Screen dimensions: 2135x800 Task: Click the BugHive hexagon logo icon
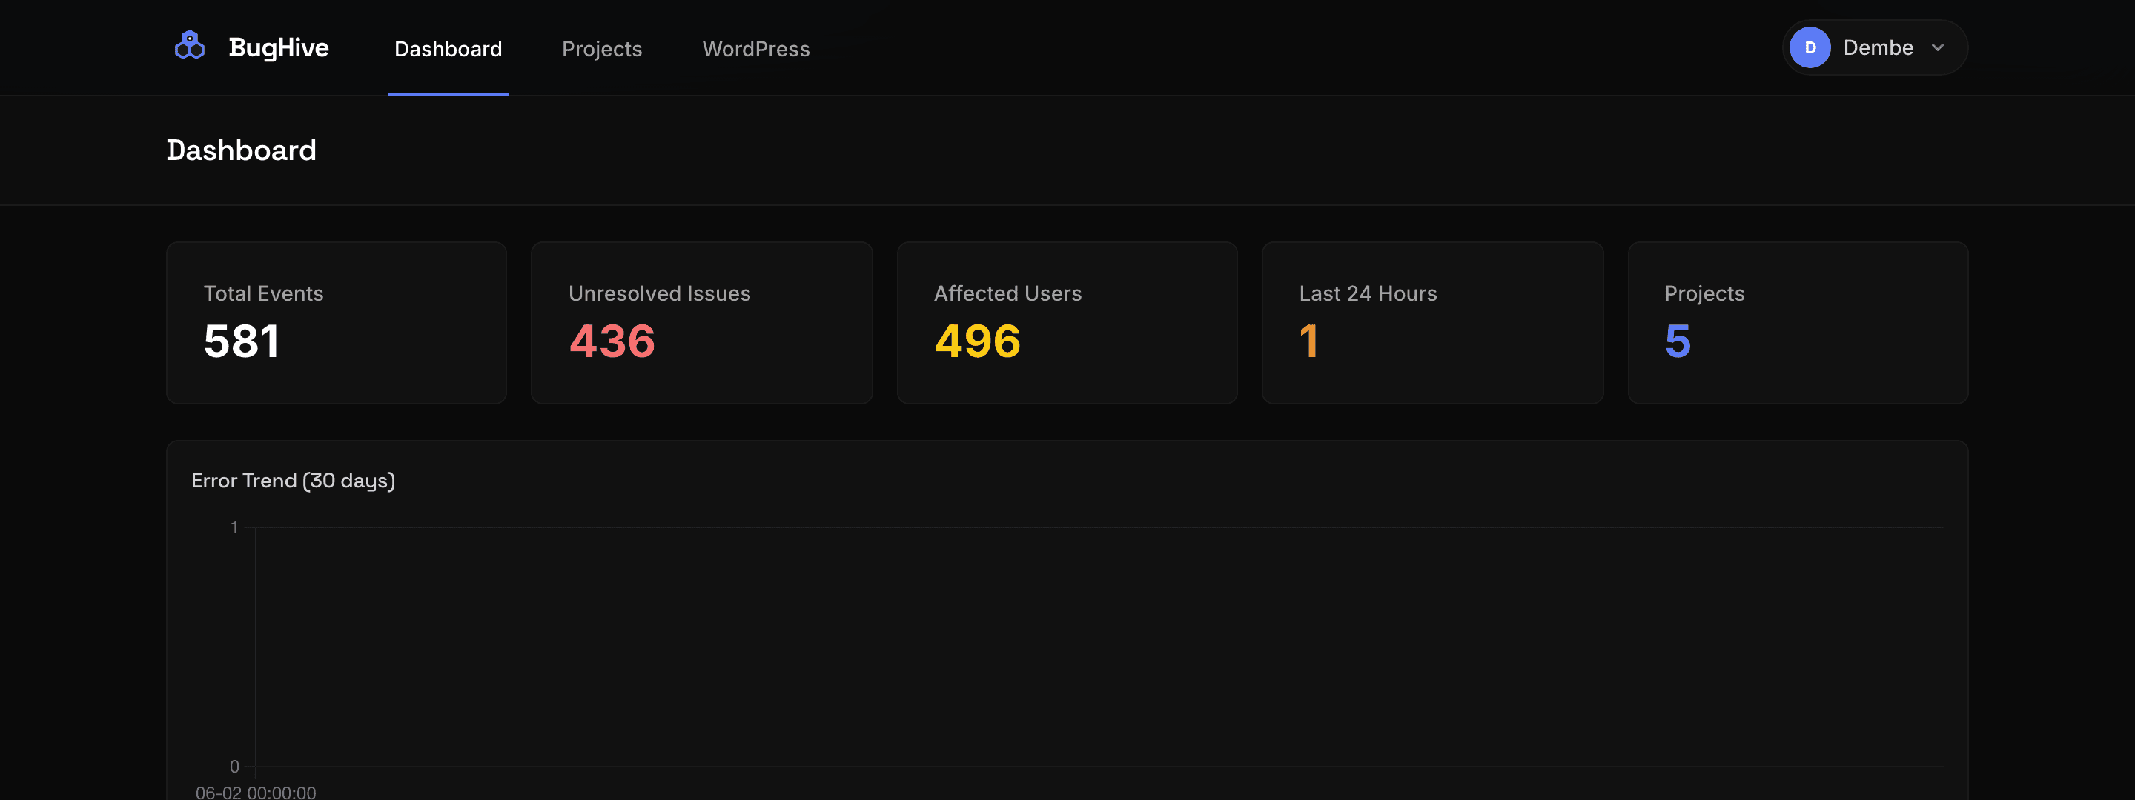190,45
